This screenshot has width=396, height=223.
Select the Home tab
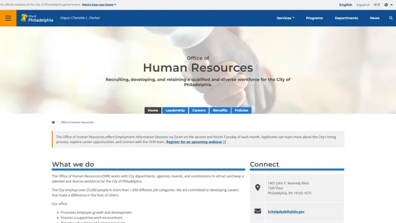tap(153, 110)
